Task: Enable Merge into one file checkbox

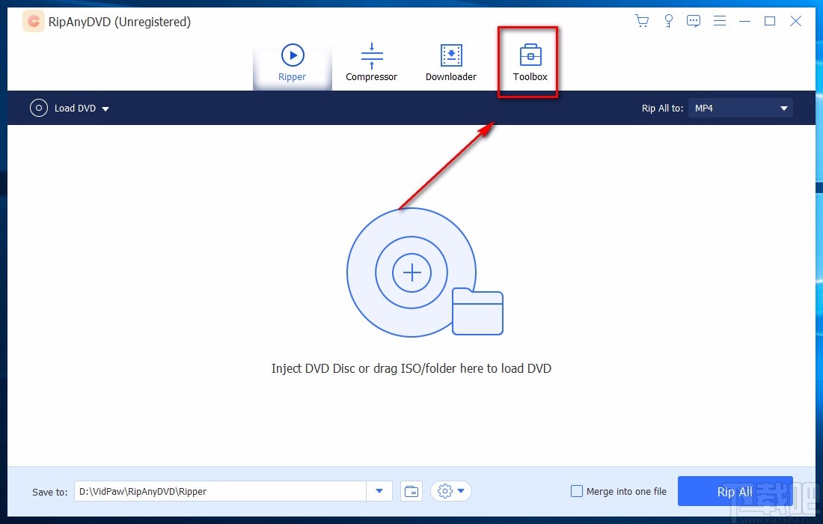Action: [x=576, y=492]
